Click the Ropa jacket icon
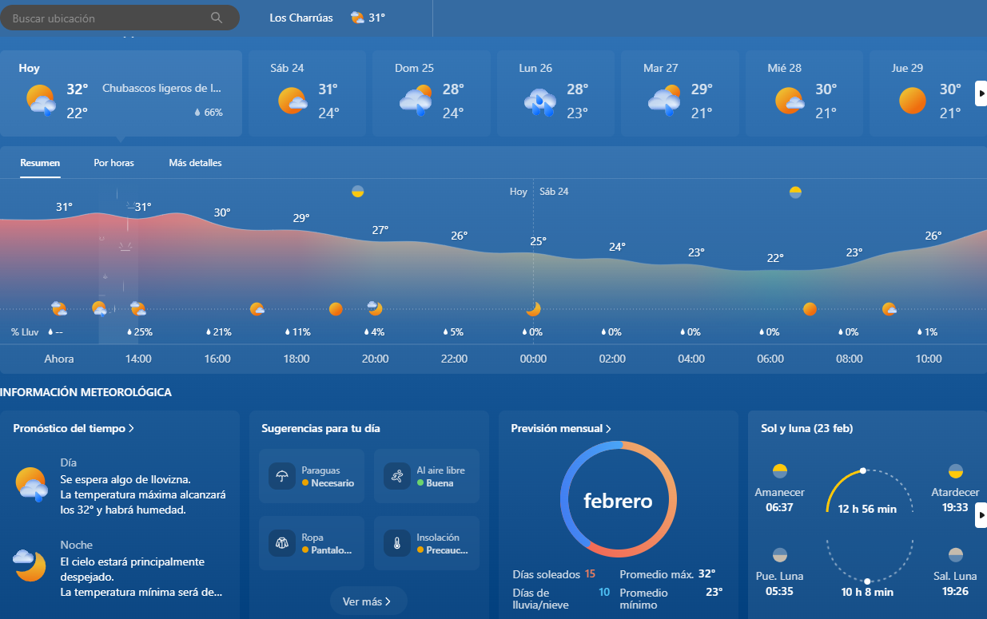987x619 pixels. point(282,544)
